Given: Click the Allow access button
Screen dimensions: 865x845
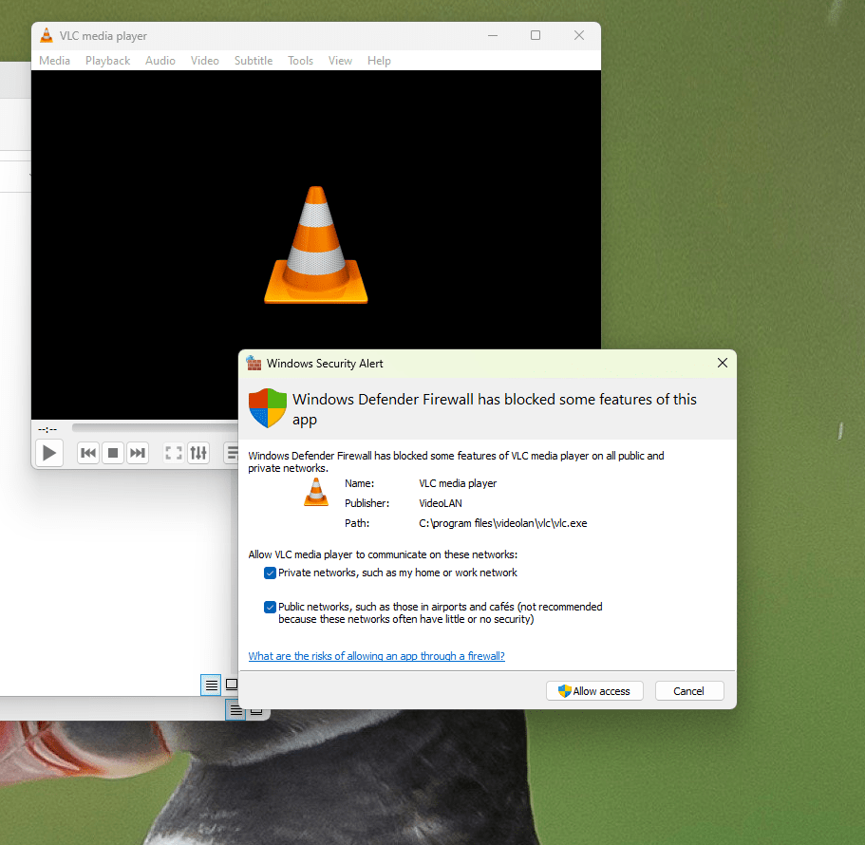Looking at the screenshot, I should [594, 691].
